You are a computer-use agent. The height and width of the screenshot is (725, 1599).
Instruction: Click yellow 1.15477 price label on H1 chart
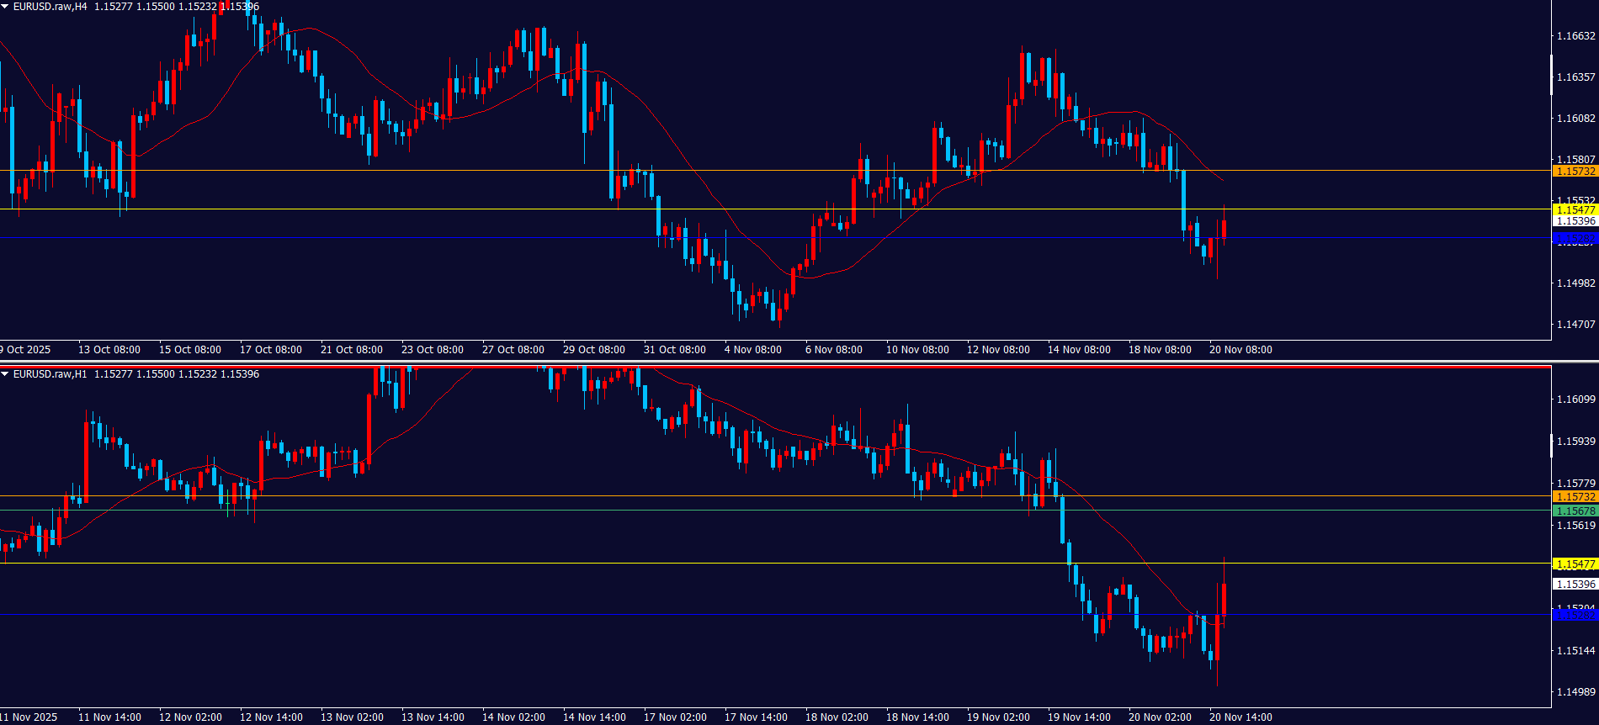(1575, 564)
